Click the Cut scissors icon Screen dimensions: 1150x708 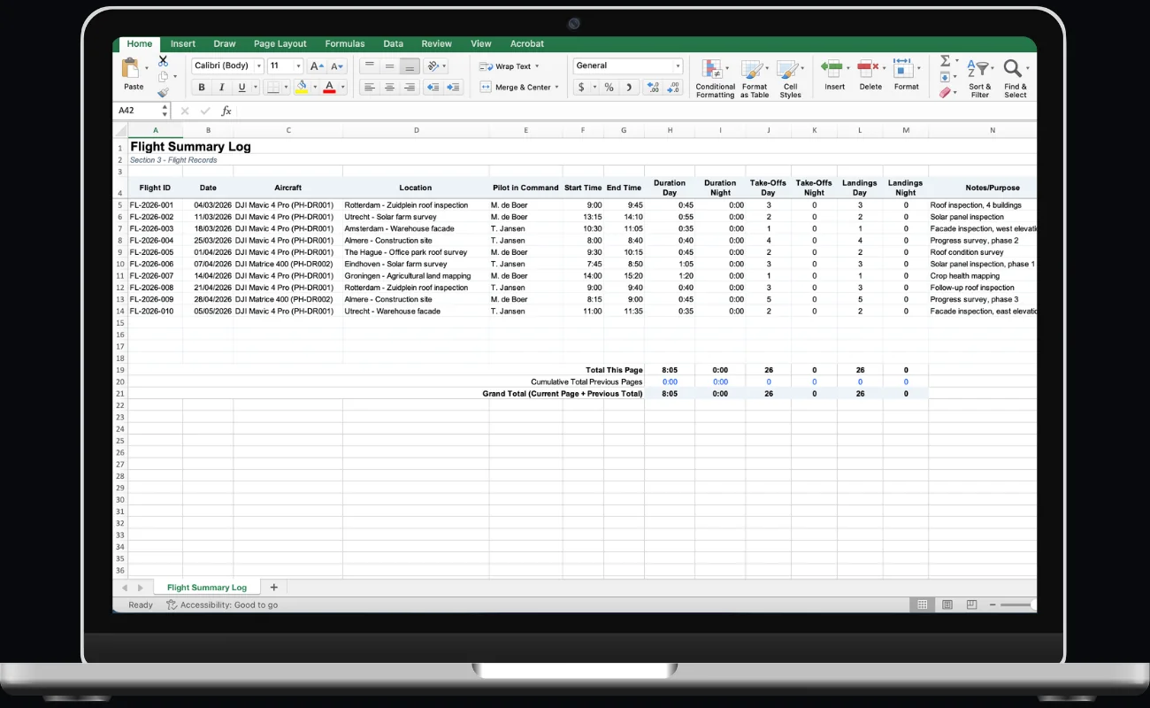(x=163, y=61)
